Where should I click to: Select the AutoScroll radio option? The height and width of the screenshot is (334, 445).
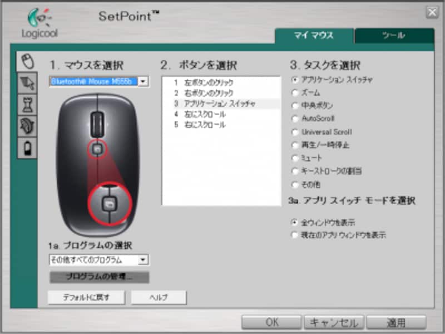pos(295,119)
